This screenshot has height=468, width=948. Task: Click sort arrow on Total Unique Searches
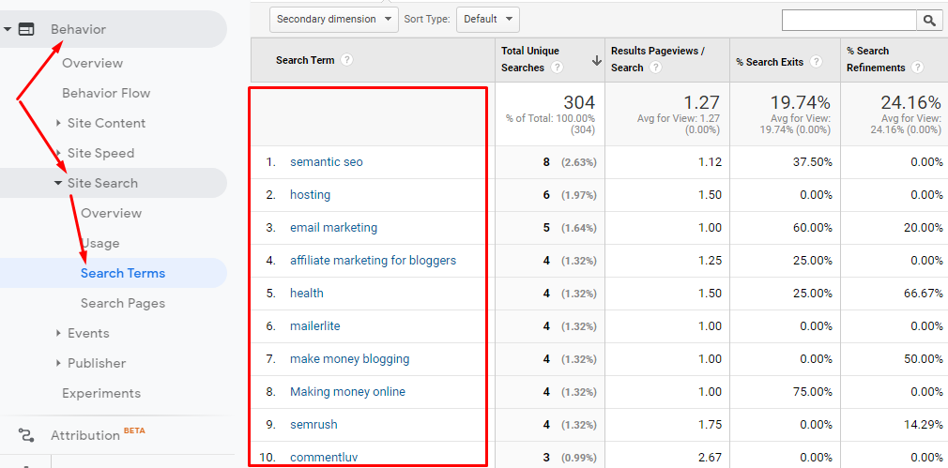(x=597, y=60)
